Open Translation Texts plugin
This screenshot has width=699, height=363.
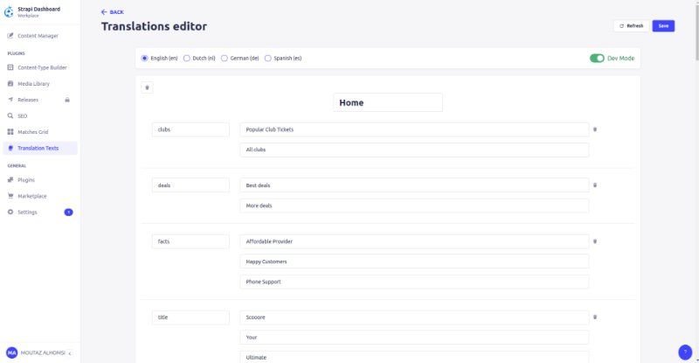point(40,148)
